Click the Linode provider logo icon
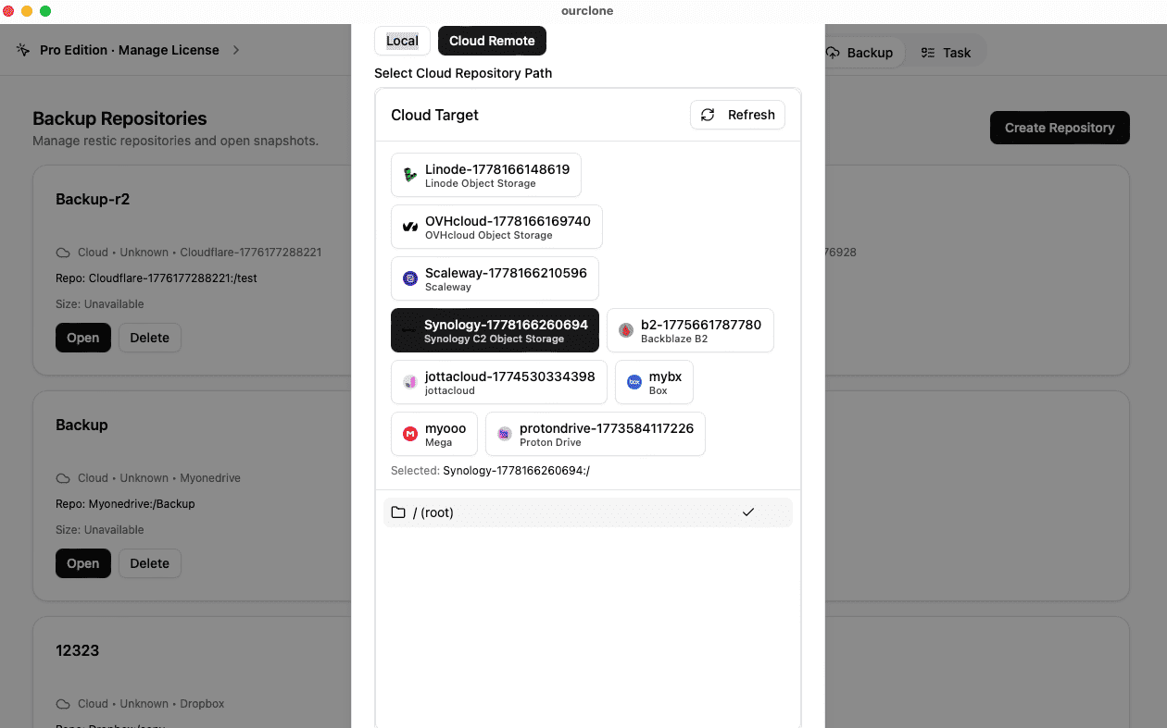Image resolution: width=1167 pixels, height=728 pixels. pyautogui.click(x=410, y=175)
